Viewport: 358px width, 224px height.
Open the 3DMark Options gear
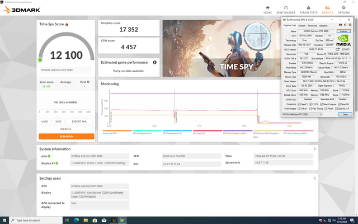pos(345,9)
